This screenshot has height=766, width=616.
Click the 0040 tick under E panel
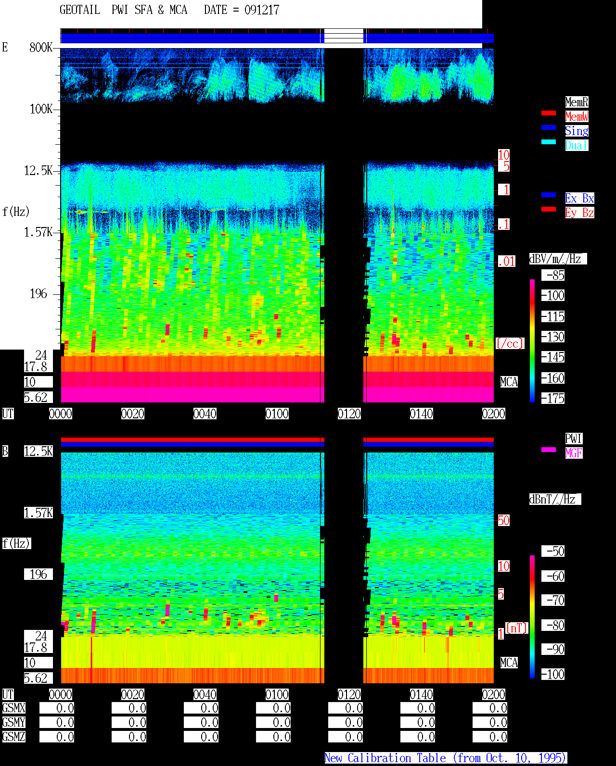tap(205, 414)
